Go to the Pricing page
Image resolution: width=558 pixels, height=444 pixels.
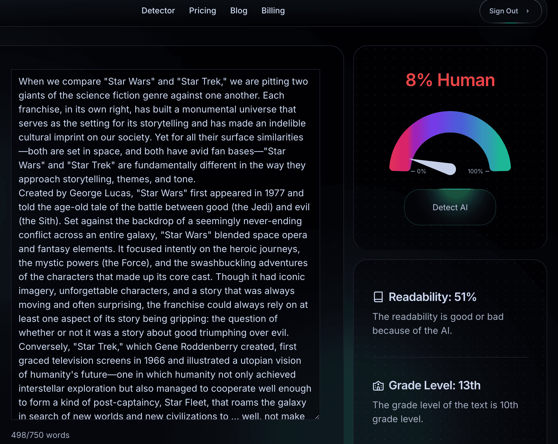pos(202,11)
